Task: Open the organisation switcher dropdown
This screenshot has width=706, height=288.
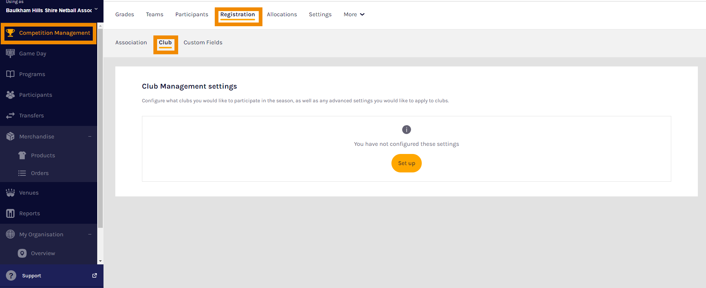Action: pyautogui.click(x=96, y=9)
